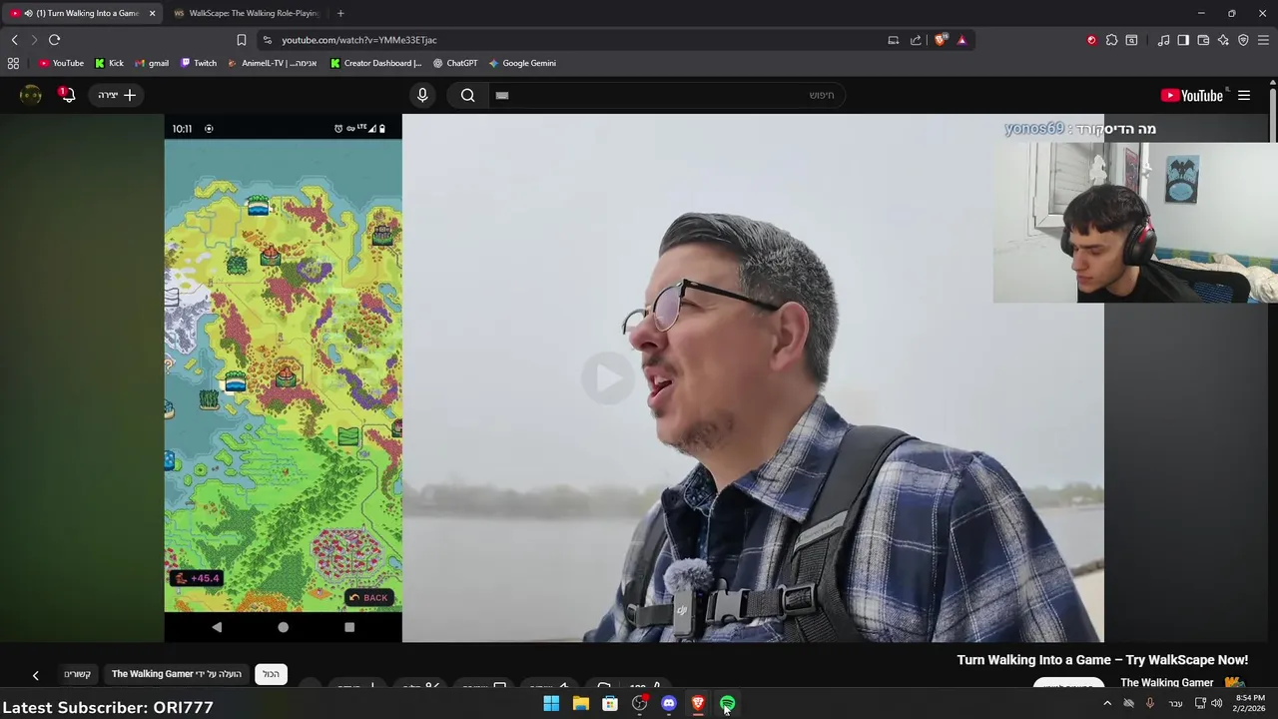Close the Turn Walking Into a Game tab
The height and width of the screenshot is (719, 1278).
pyautogui.click(x=152, y=13)
